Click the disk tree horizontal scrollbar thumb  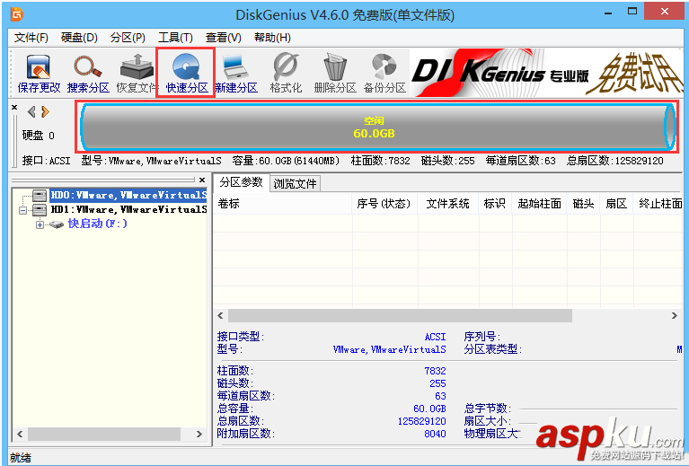(x=104, y=434)
